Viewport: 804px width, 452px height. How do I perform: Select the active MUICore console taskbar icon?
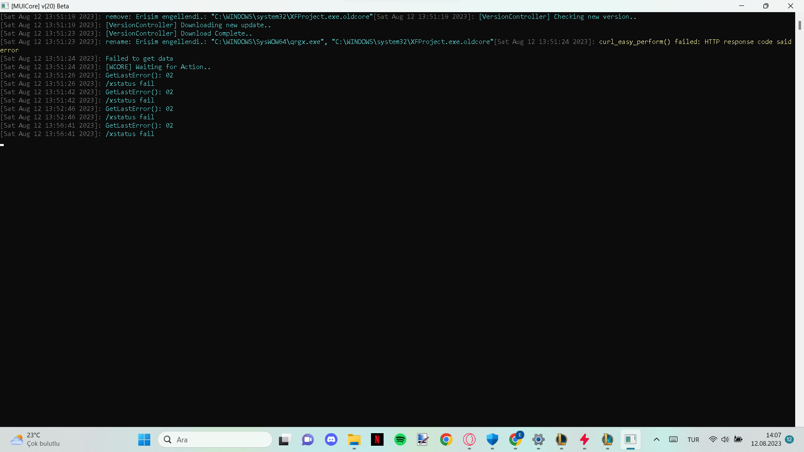point(631,439)
